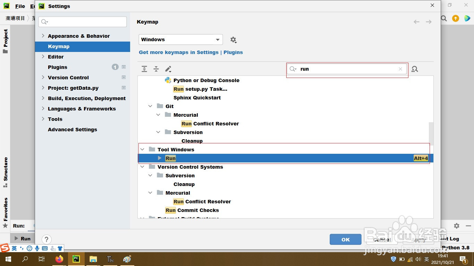Image resolution: width=474 pixels, height=266 pixels.
Task: Click the taskbar search icon
Action: (25, 259)
